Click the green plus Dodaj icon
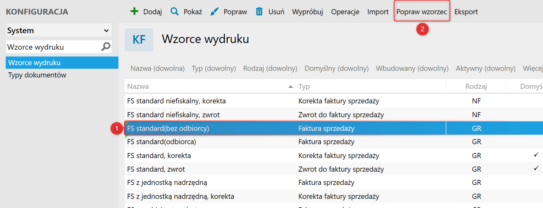 pos(134,11)
